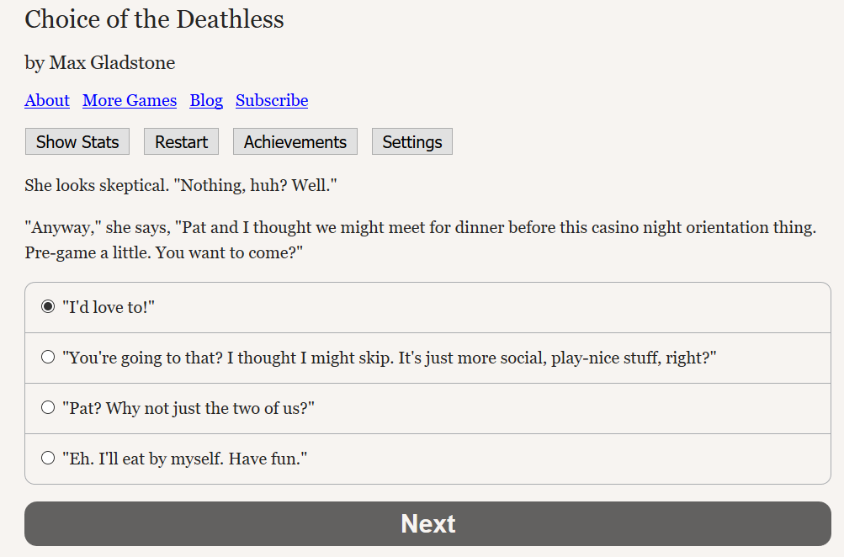The width and height of the screenshot is (844, 557).
Task: Click the Choice of the Deathless title
Action: [x=155, y=19]
